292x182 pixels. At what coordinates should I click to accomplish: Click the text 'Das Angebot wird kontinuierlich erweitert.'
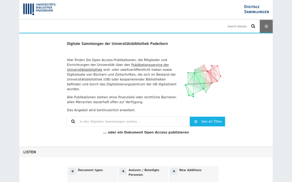pos(101,110)
